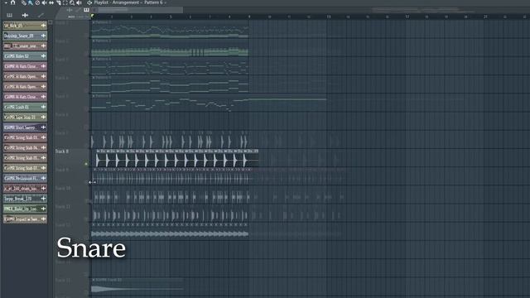Select the String Stab 03 sample
The image size is (530, 298).
click(25, 137)
